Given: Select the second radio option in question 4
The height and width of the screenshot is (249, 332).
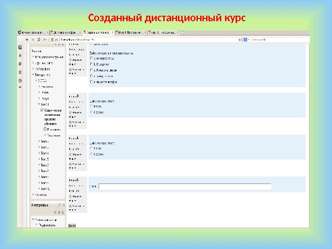Looking at the screenshot, I should click(91, 154).
